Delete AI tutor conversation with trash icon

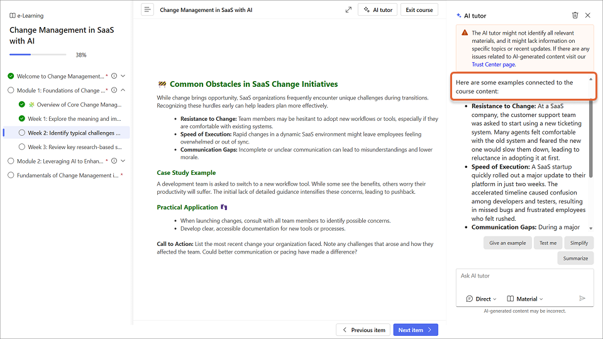575,15
